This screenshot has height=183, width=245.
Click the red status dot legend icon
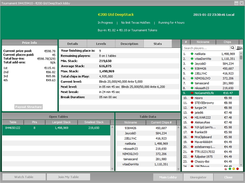238,169
